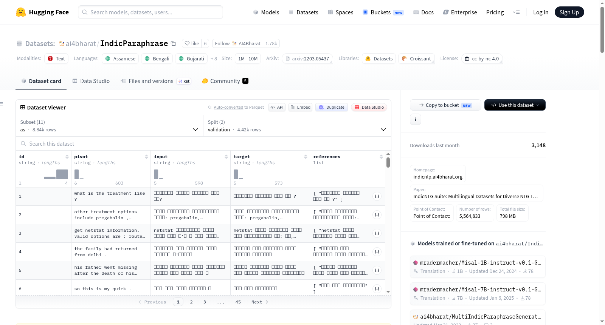This screenshot has width=605, height=325.
Task: Open the Datasets page in top navigation
Action: pyautogui.click(x=303, y=12)
